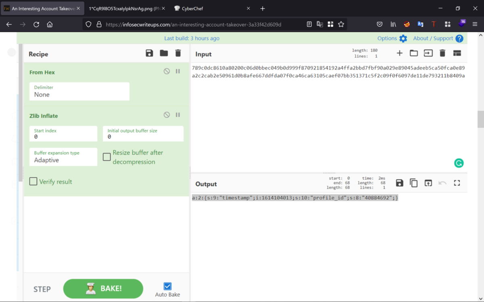Viewport: 484px width, 302px height.
Task: Open About / Support link
Action: point(438,38)
